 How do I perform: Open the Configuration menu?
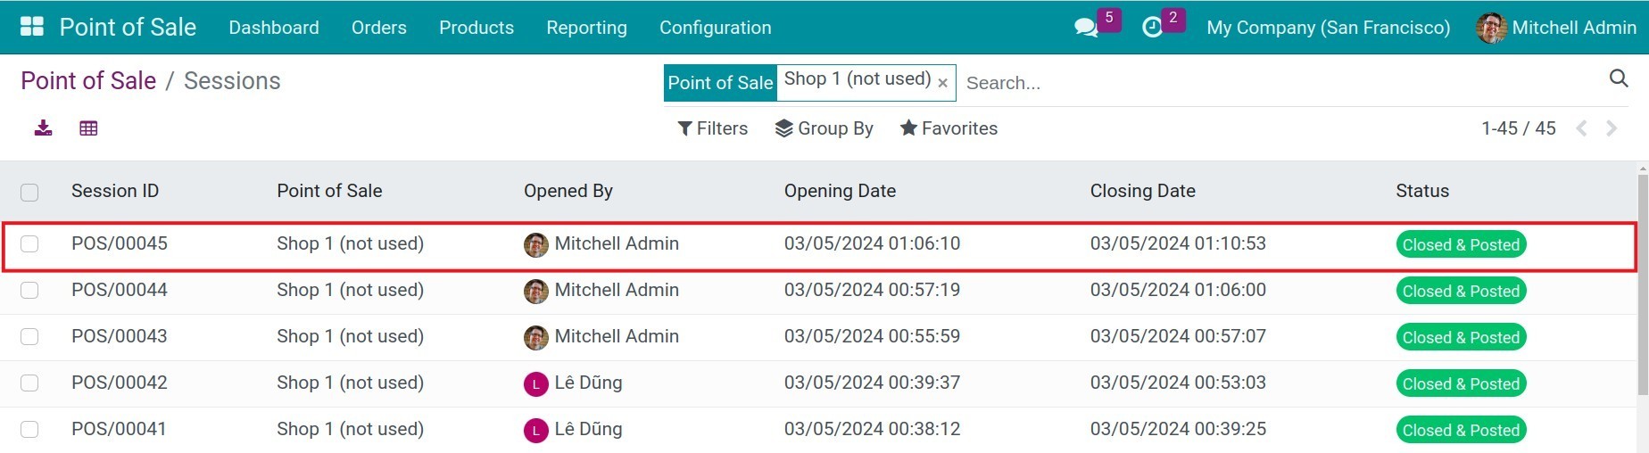[715, 28]
